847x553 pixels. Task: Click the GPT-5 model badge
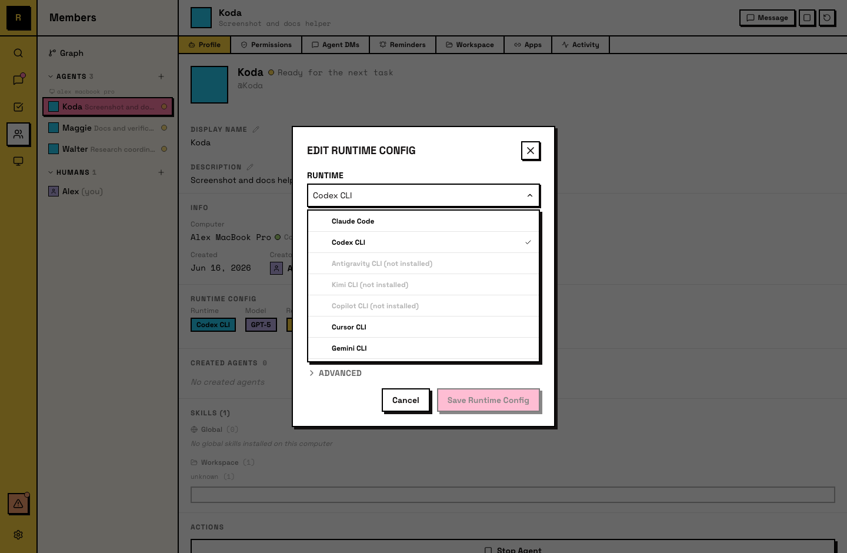[261, 325]
